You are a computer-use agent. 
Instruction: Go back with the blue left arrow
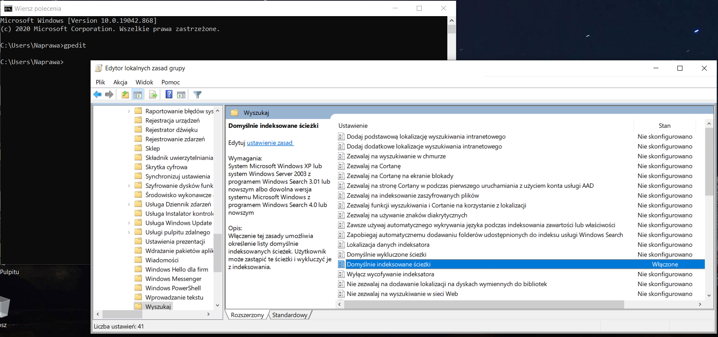tap(97, 95)
